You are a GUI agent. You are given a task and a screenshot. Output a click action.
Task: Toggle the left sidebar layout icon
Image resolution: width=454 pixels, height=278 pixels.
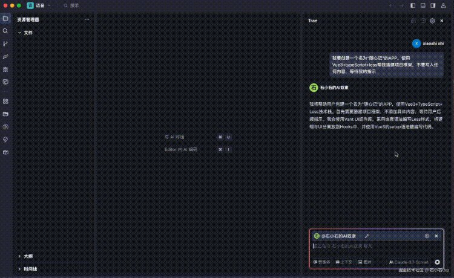(413, 5)
